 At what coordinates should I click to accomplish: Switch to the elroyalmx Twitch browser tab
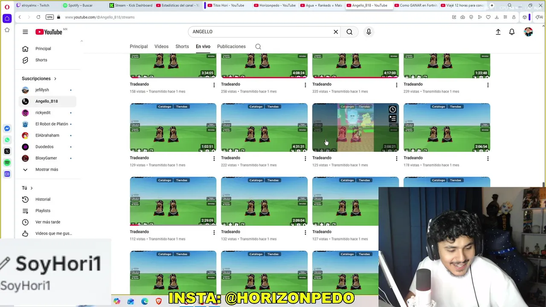click(35, 6)
